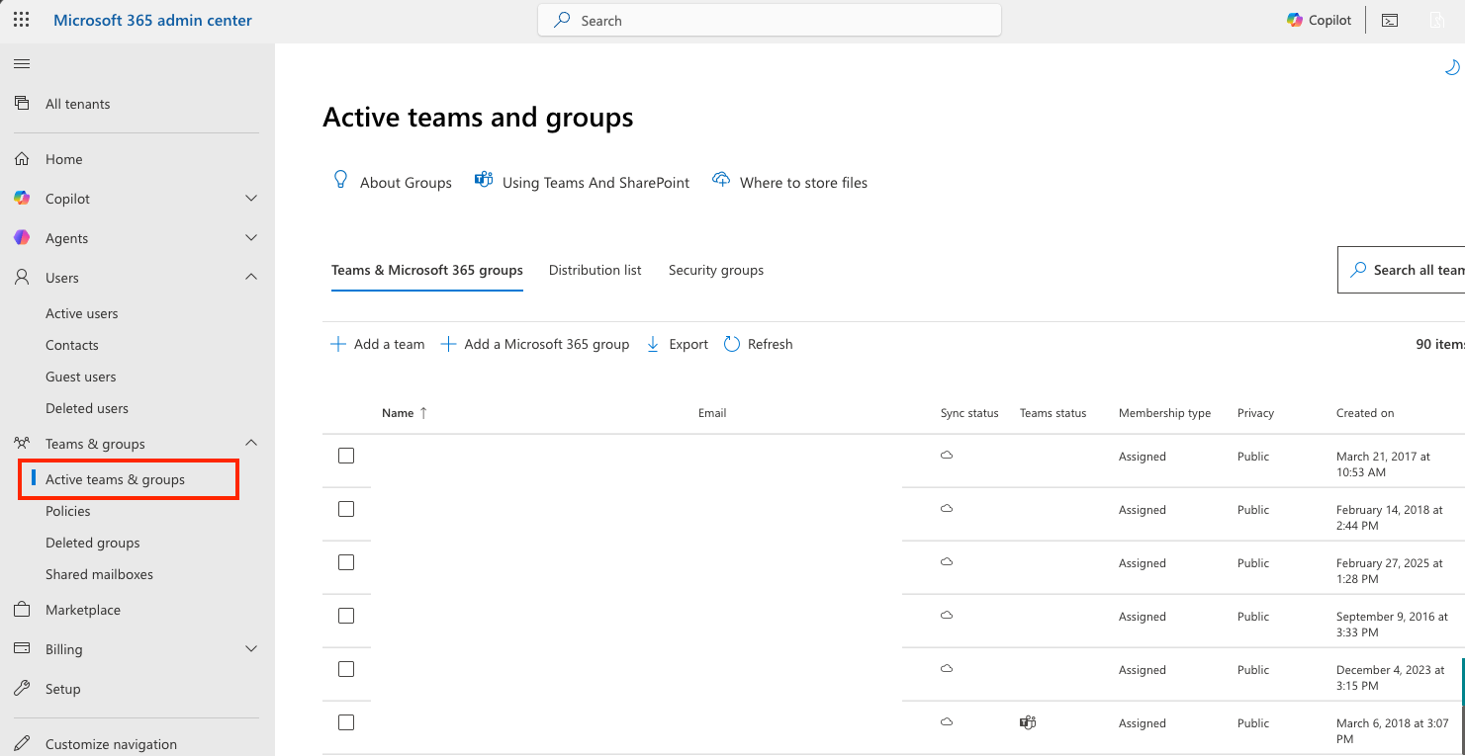Viewport: 1465px width, 756px height.
Task: Collapse the Teams & groups section
Action: click(250, 443)
